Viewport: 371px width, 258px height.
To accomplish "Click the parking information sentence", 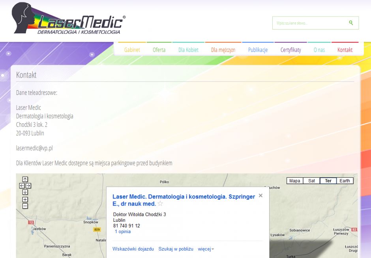I will coord(94,163).
